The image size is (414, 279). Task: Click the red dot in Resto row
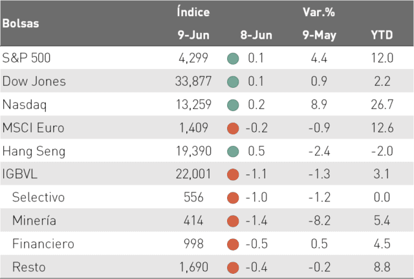tap(233, 267)
